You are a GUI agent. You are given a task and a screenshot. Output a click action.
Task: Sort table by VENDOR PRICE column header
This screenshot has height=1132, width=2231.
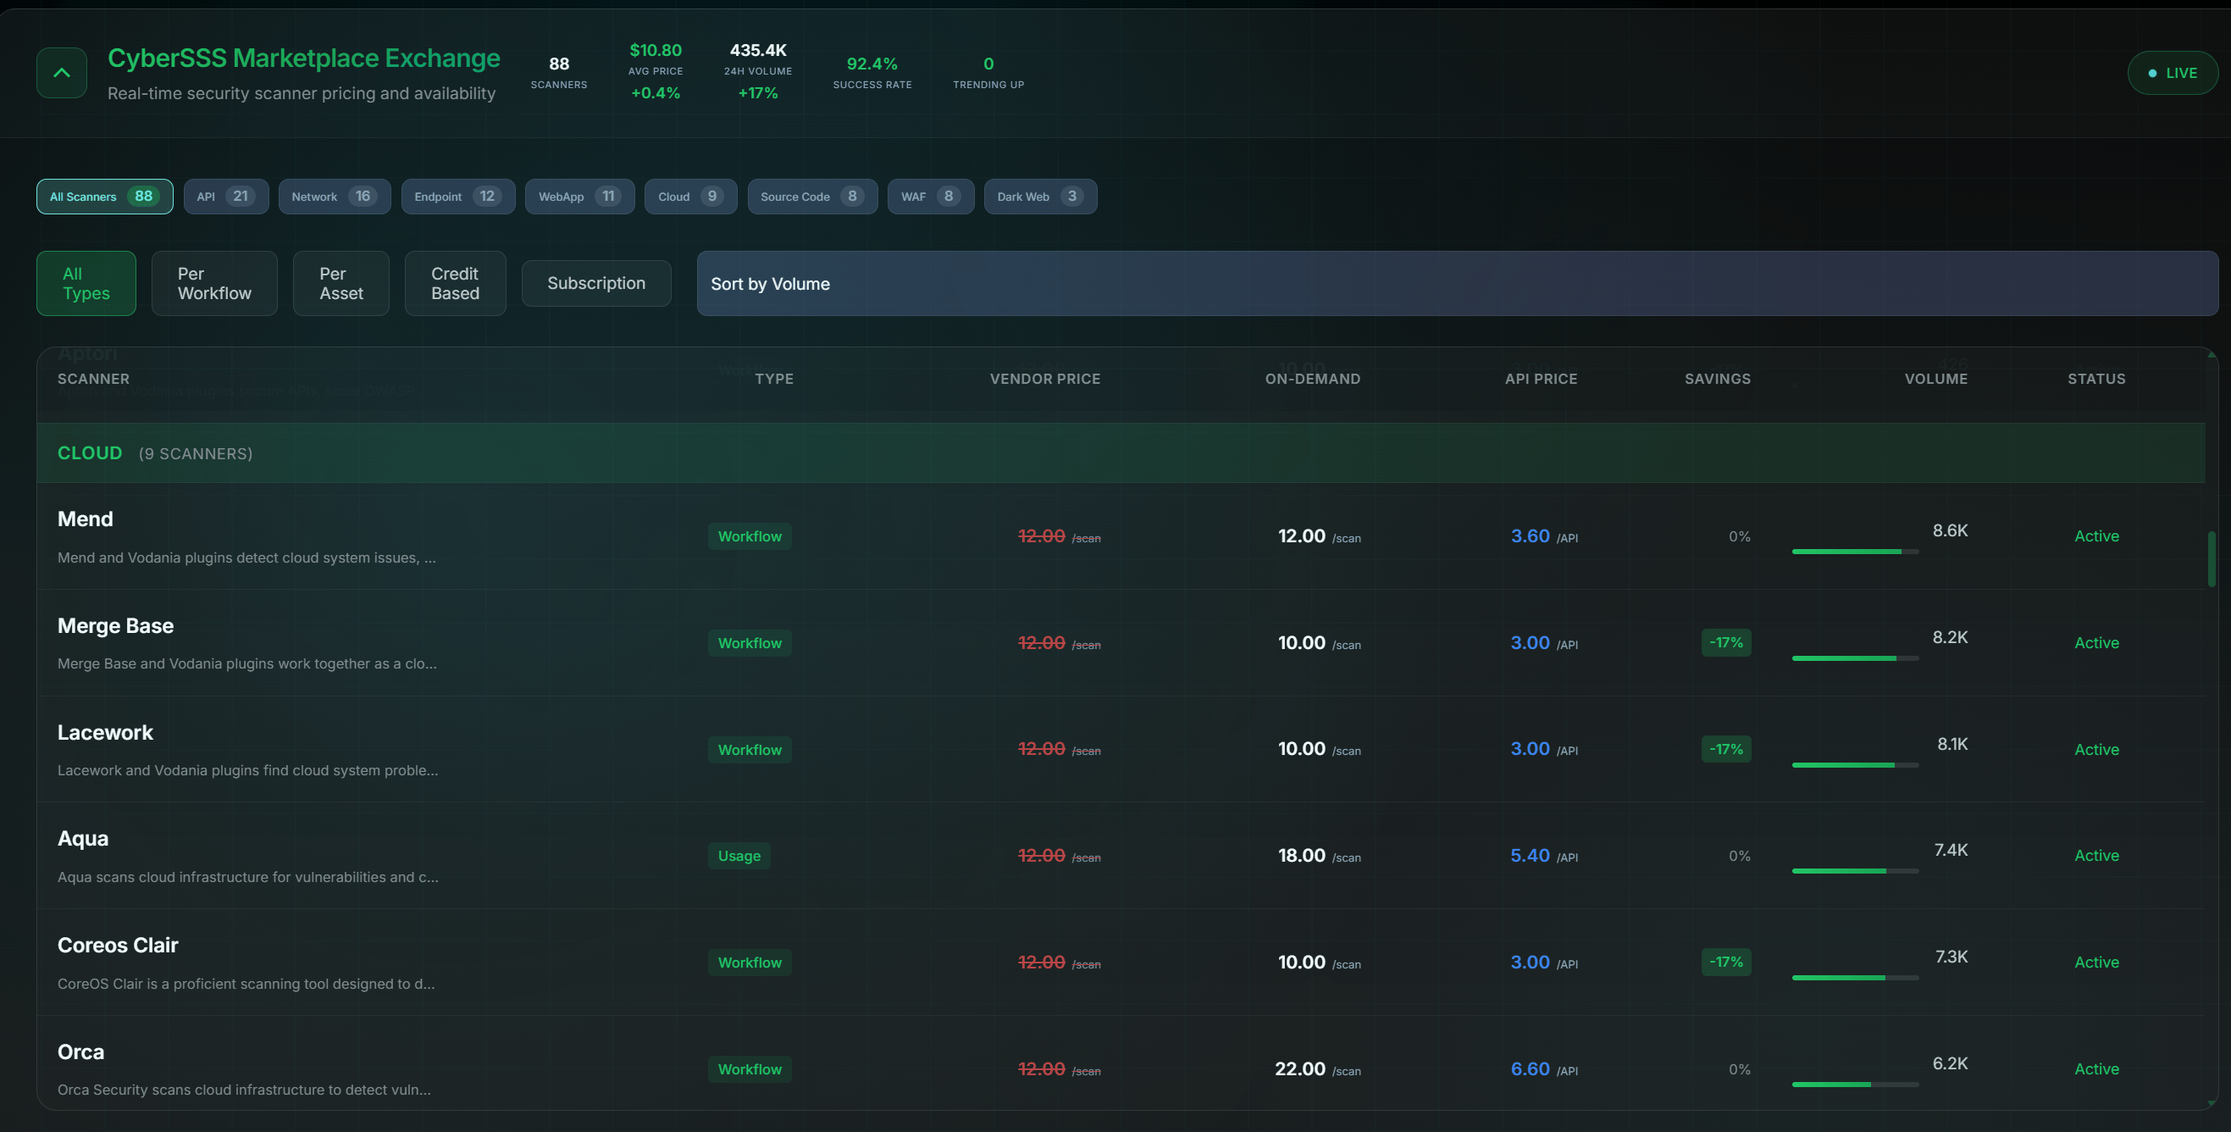(x=1044, y=380)
